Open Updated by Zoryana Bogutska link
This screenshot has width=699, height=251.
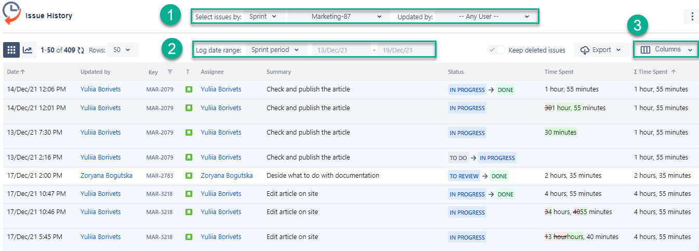coord(107,176)
